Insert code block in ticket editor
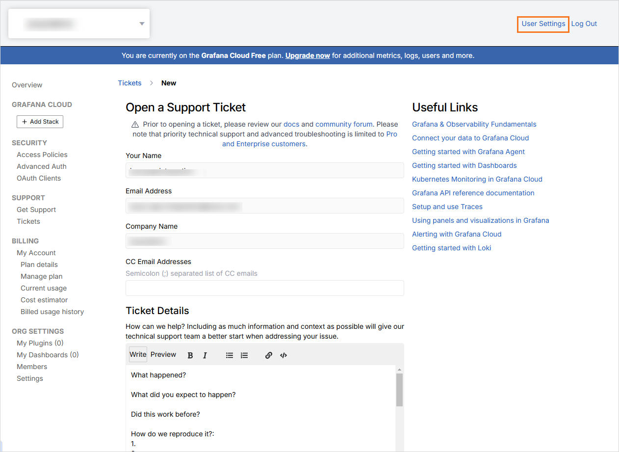Viewport: 619px width, 452px height. pyautogui.click(x=284, y=355)
